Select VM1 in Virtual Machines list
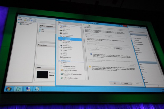Viewport: 164px width, 109px height. click(43, 29)
